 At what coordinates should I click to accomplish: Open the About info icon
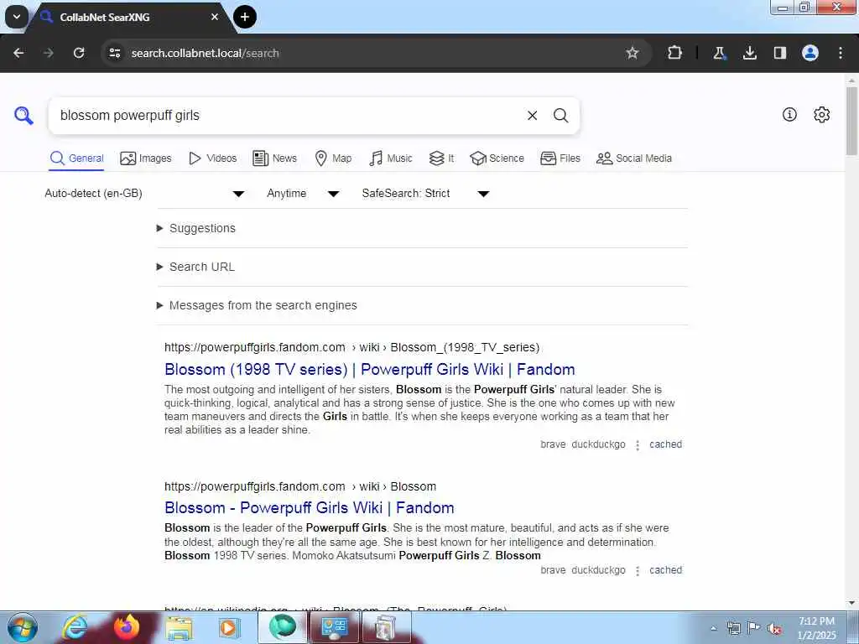pyautogui.click(x=789, y=114)
